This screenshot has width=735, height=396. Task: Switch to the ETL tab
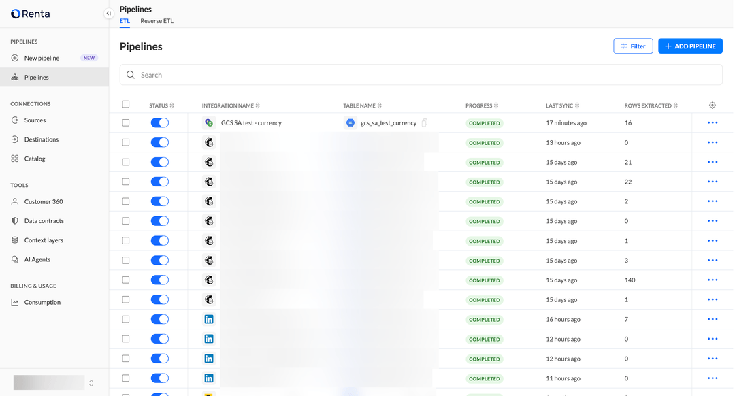point(125,21)
